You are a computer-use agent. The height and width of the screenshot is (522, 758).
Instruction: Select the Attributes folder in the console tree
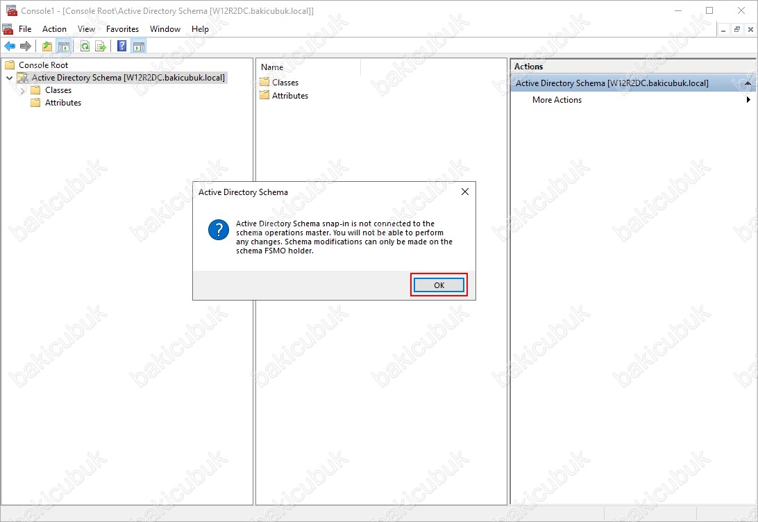click(63, 103)
